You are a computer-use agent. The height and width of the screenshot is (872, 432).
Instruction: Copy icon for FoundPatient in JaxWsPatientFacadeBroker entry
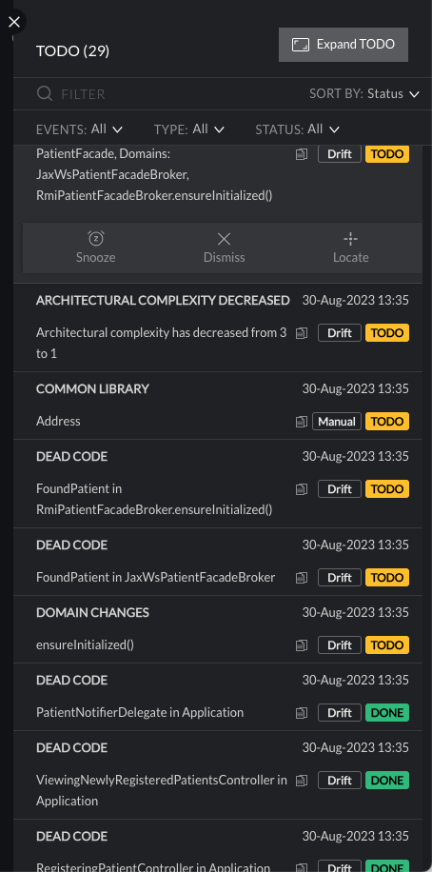302,578
